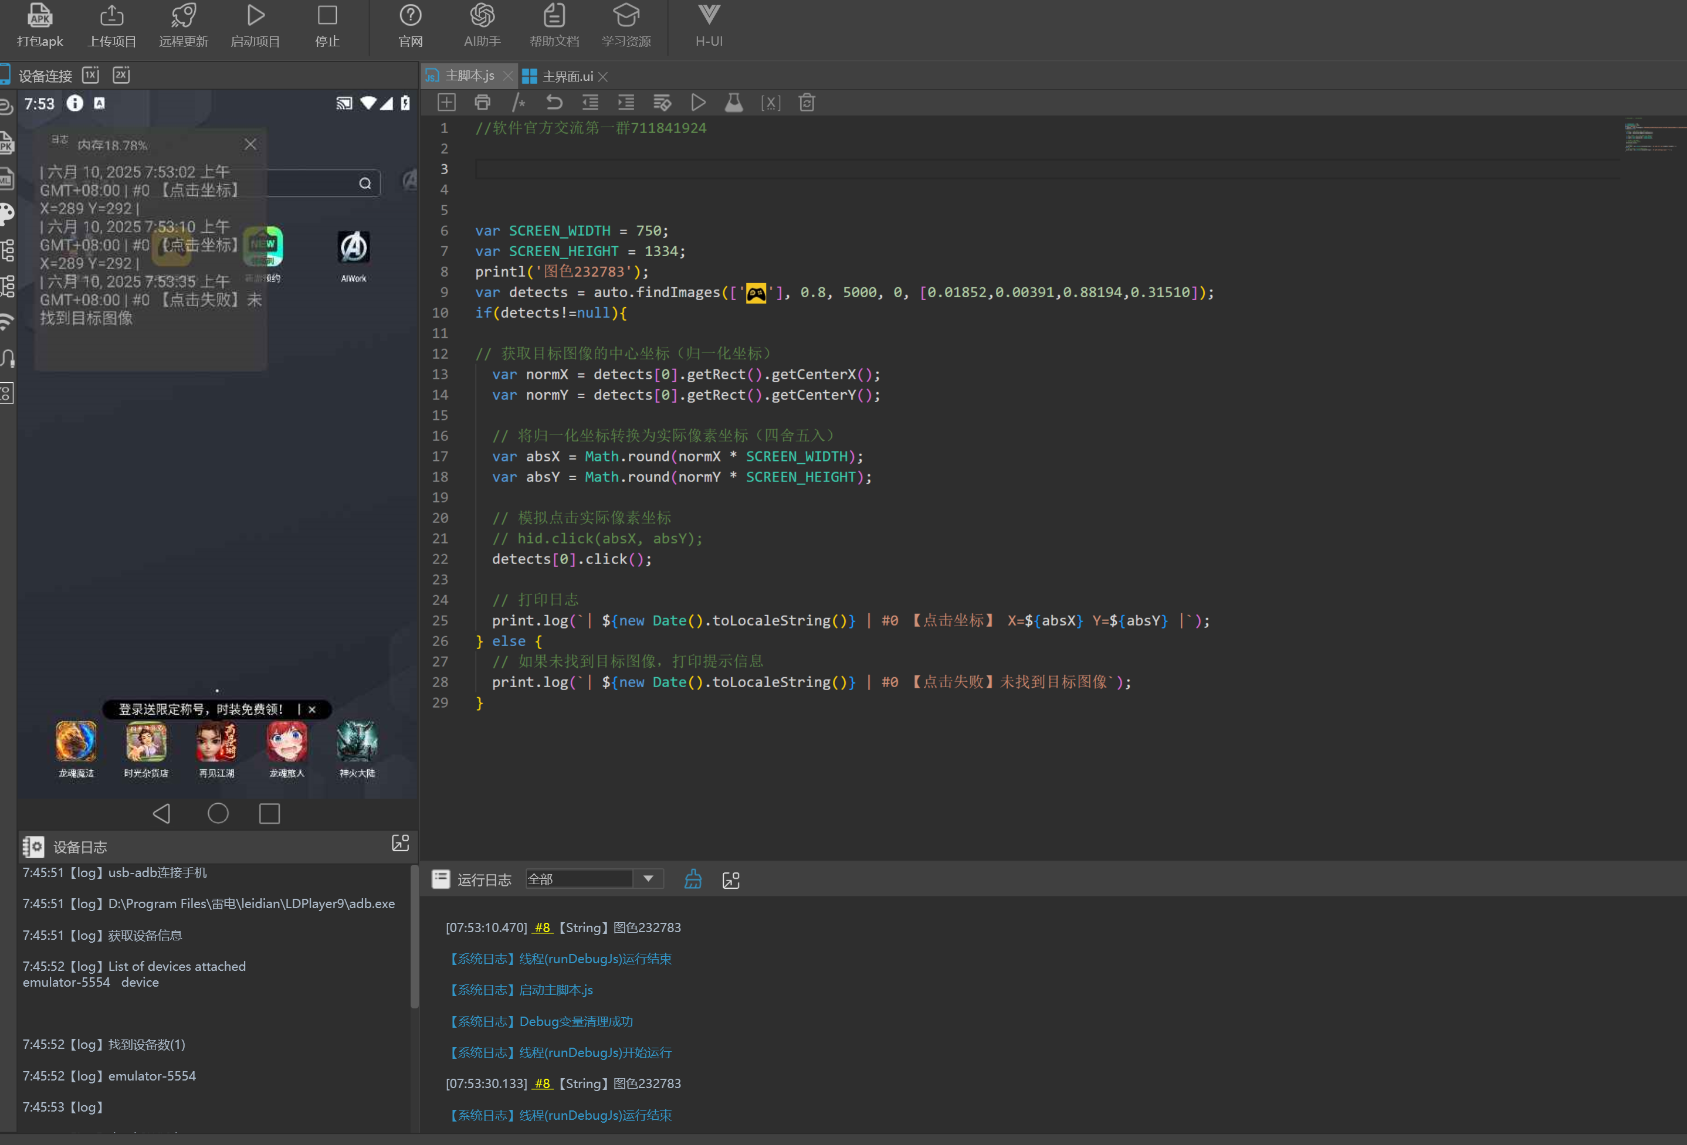Close the floating 日志 log overlay

pyautogui.click(x=250, y=144)
